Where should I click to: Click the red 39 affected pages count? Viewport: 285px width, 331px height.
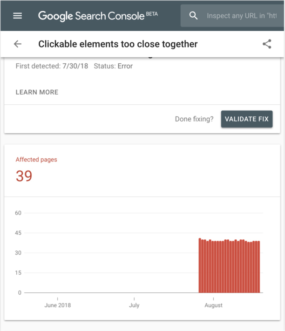[x=24, y=176]
